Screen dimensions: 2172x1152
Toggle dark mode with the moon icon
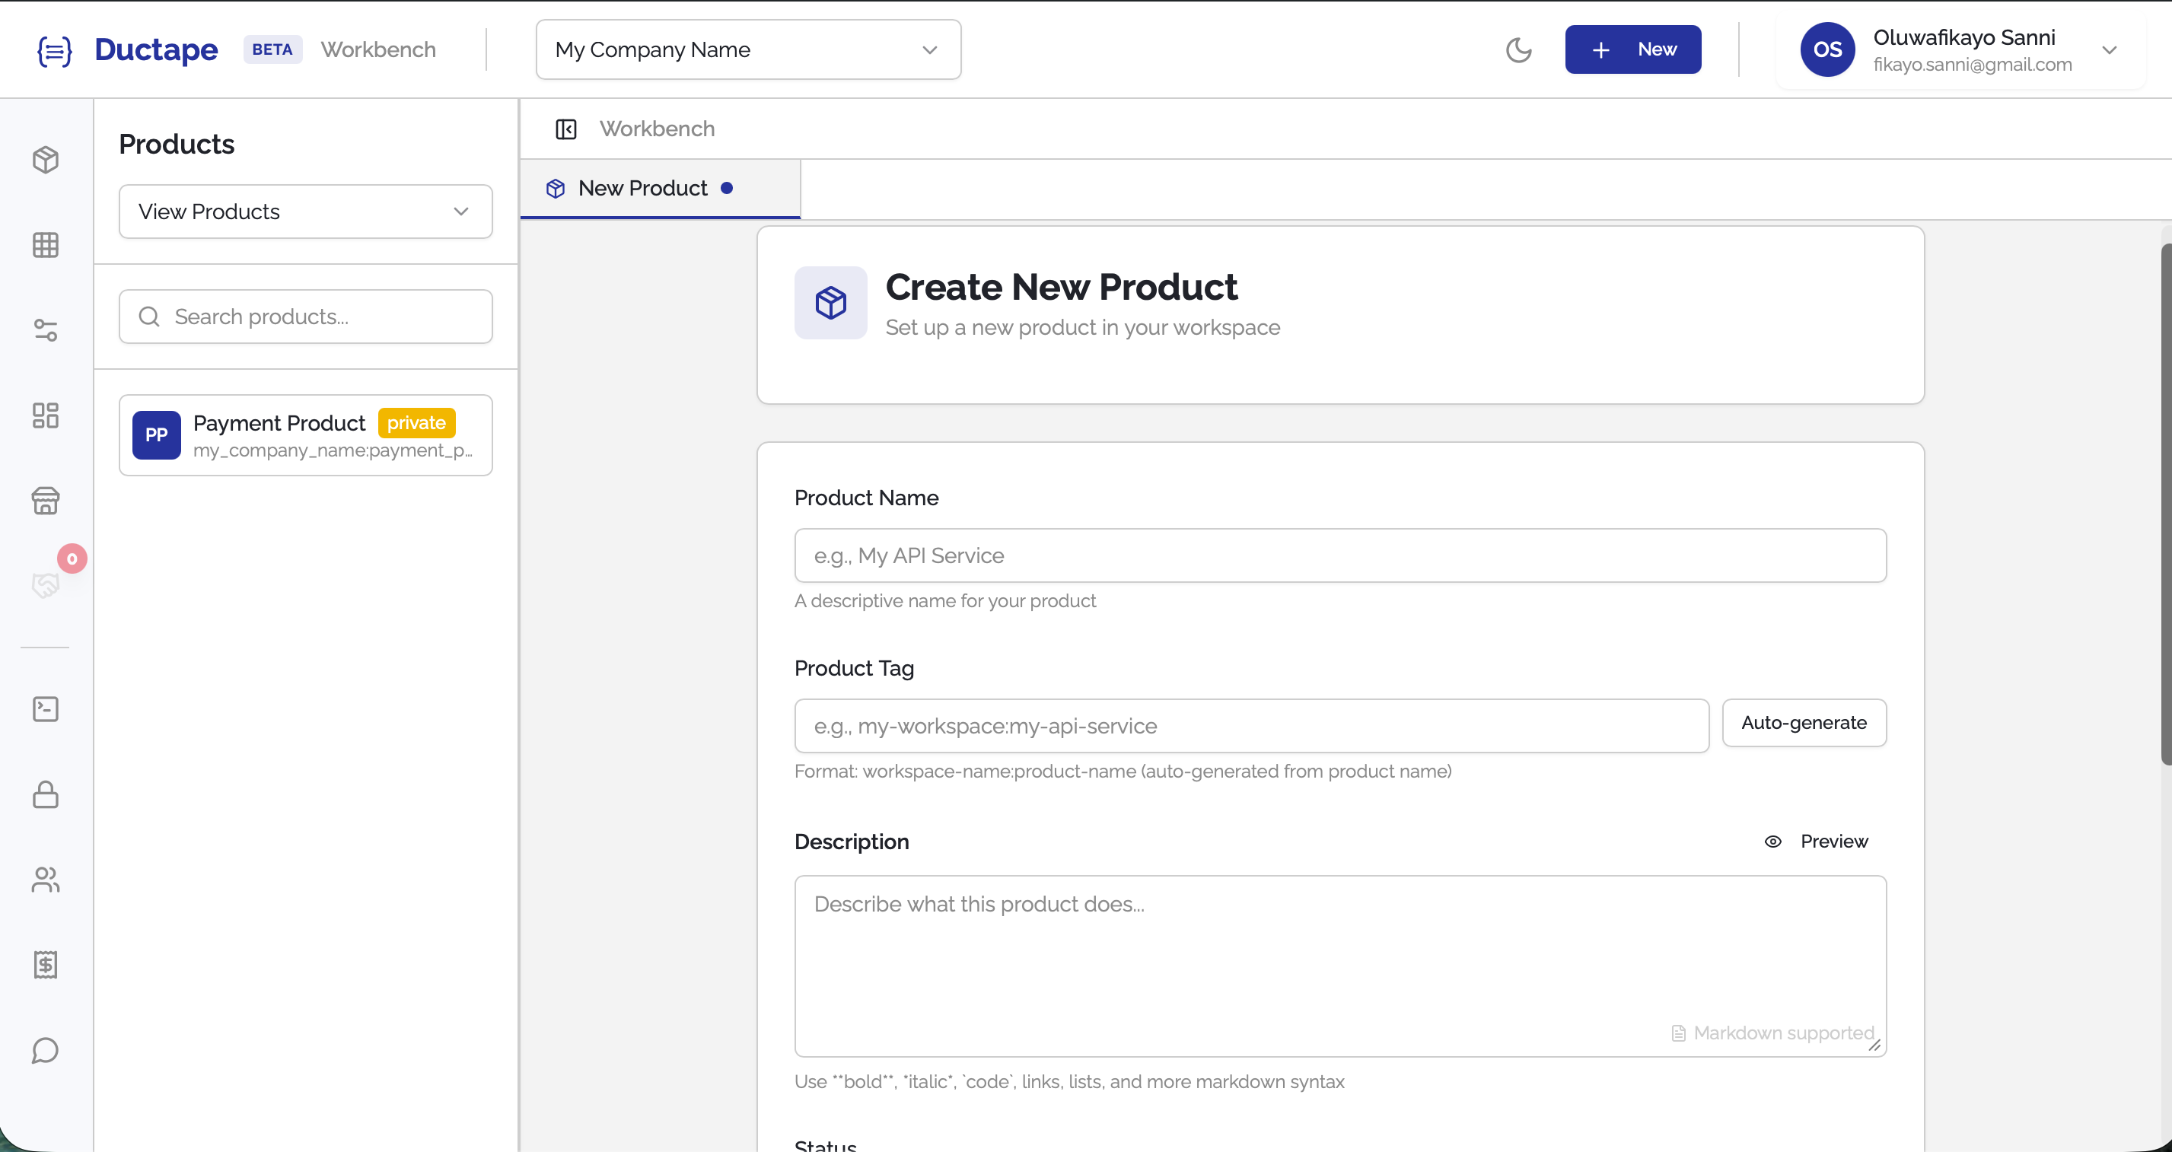1518,49
